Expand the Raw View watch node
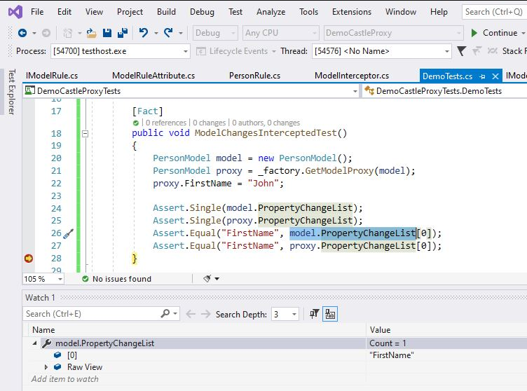This screenshot has height=391, width=527. [x=46, y=367]
